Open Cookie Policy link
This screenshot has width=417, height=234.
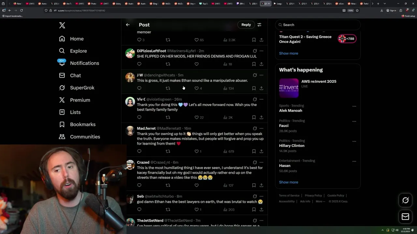click(x=336, y=196)
